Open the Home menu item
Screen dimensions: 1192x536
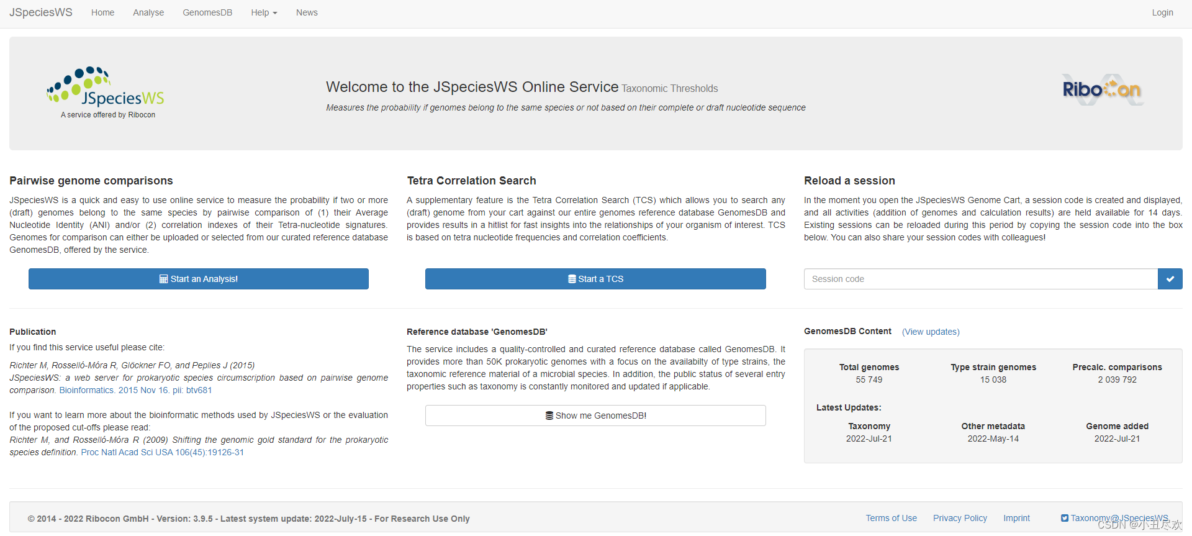pos(102,12)
